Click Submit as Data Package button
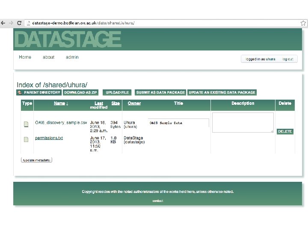This screenshot has width=308, height=231. [160, 92]
